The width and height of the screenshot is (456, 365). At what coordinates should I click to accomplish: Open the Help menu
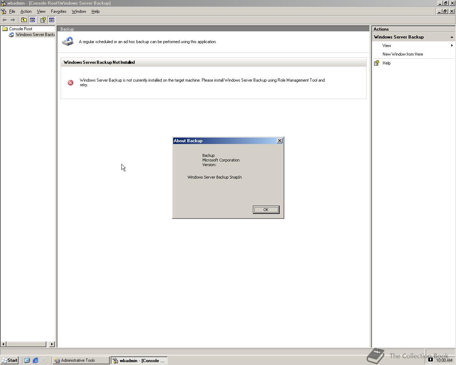pyautogui.click(x=95, y=11)
